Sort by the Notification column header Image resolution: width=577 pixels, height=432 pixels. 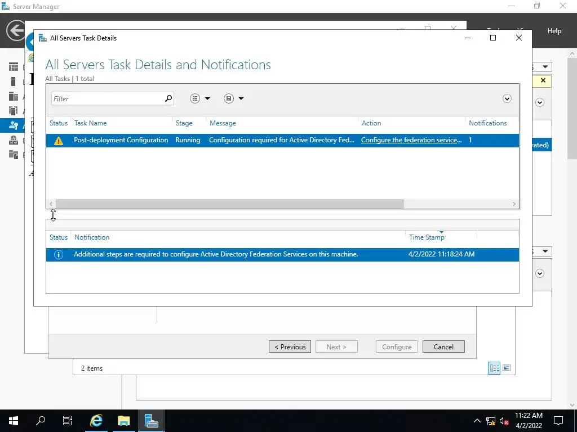[92, 237]
